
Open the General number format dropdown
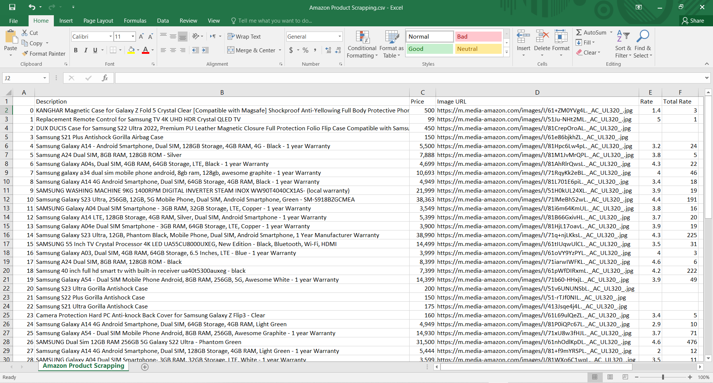(x=339, y=36)
